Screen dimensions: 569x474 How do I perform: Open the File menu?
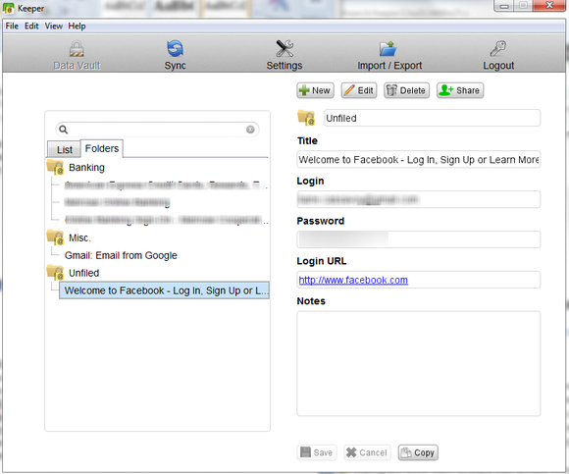click(12, 26)
